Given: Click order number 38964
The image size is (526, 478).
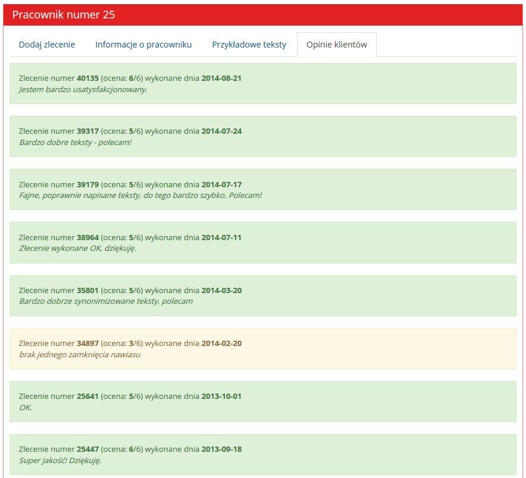Looking at the screenshot, I should coord(87,237).
